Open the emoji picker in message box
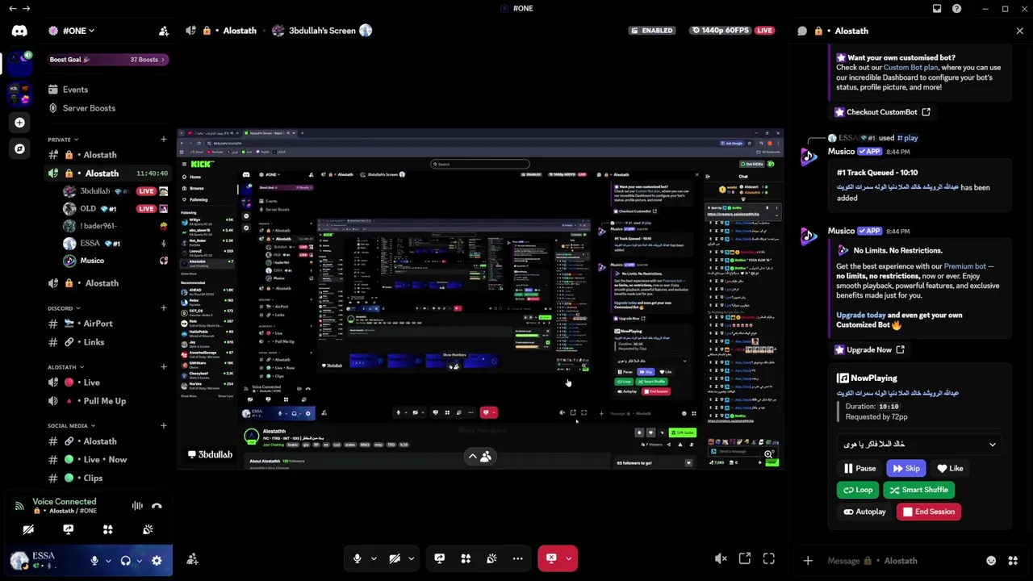The width and height of the screenshot is (1033, 581). click(x=991, y=561)
